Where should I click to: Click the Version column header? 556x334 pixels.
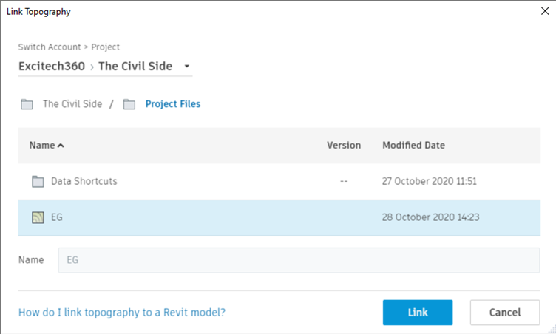pyautogui.click(x=344, y=146)
